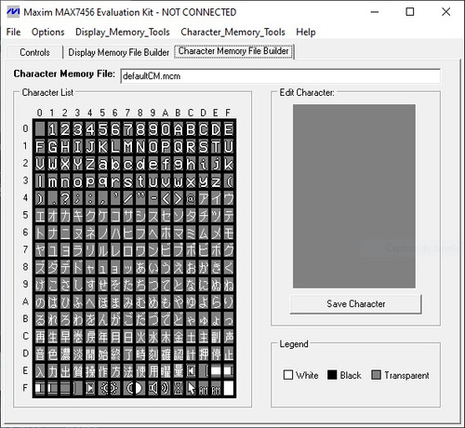This screenshot has width=465, height=428.
Task: Select the digit 1 character
Action: pyautogui.click(x=53, y=129)
